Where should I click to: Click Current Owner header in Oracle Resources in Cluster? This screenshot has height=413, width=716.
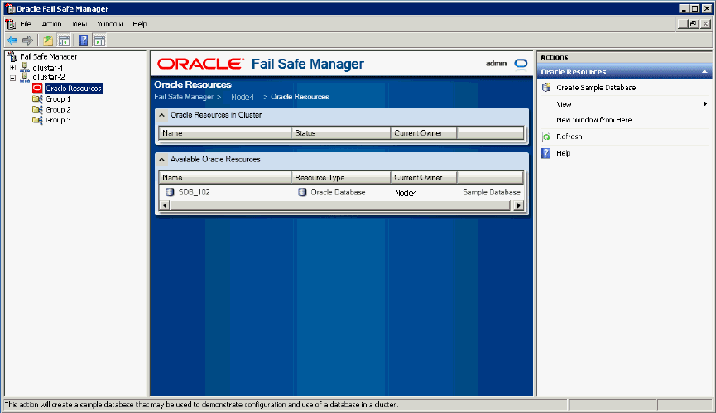pyautogui.click(x=424, y=133)
